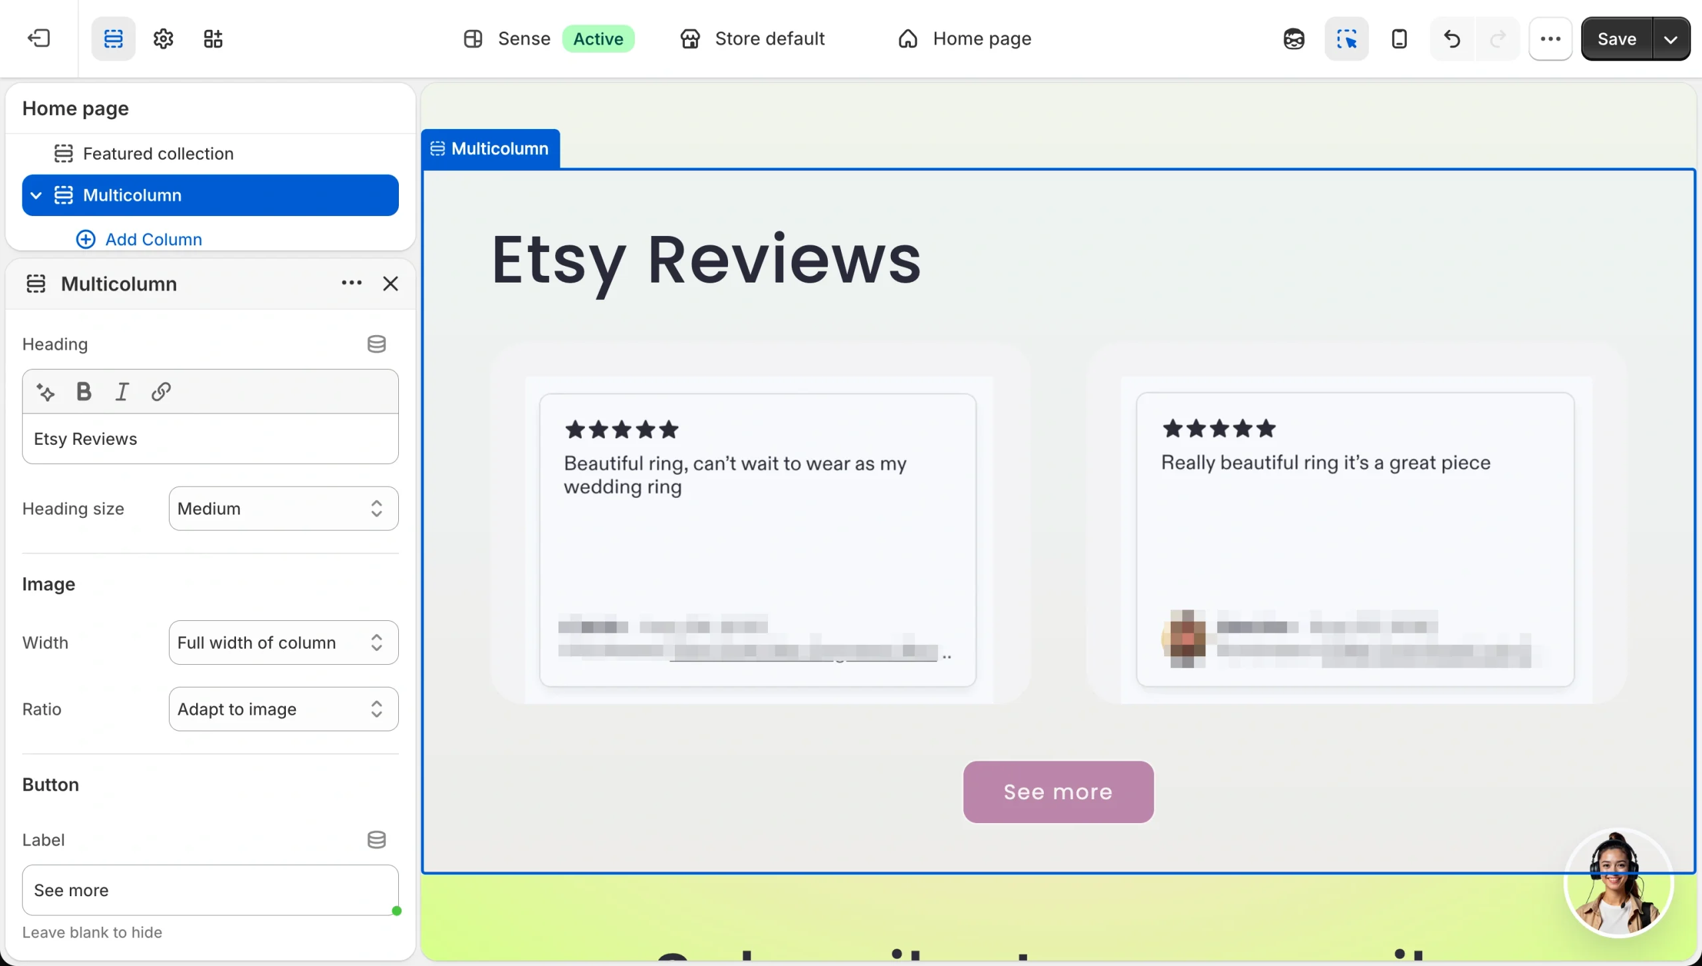Close the Multicolumn settings panel
1702x966 pixels.
point(391,283)
